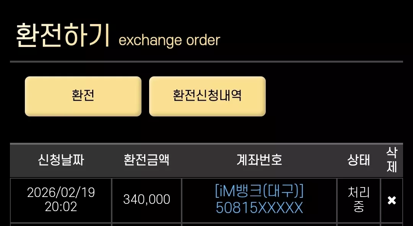Click the 신청날짜 column header
The width and height of the screenshot is (413, 226).
pyautogui.click(x=61, y=160)
